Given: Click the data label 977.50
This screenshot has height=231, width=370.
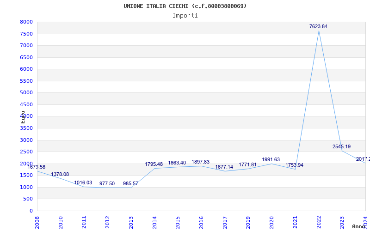Looking at the screenshot, I should pyautogui.click(x=107, y=183).
